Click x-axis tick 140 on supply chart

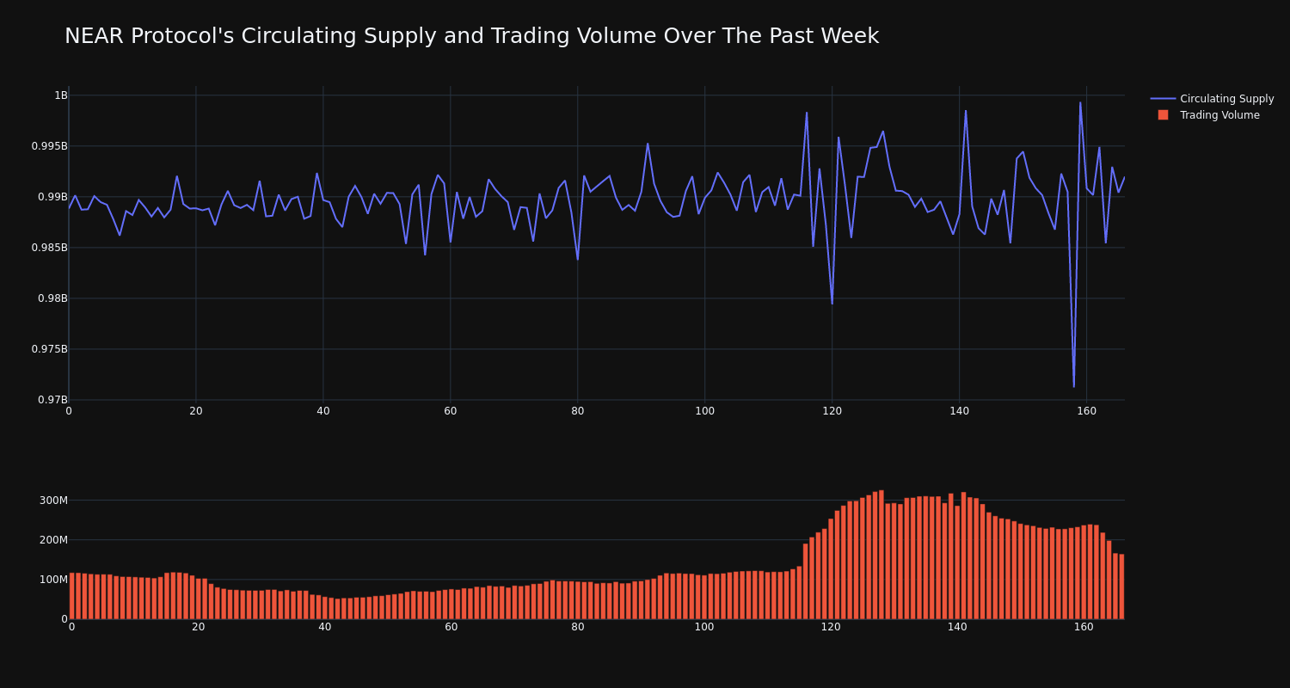click(960, 411)
